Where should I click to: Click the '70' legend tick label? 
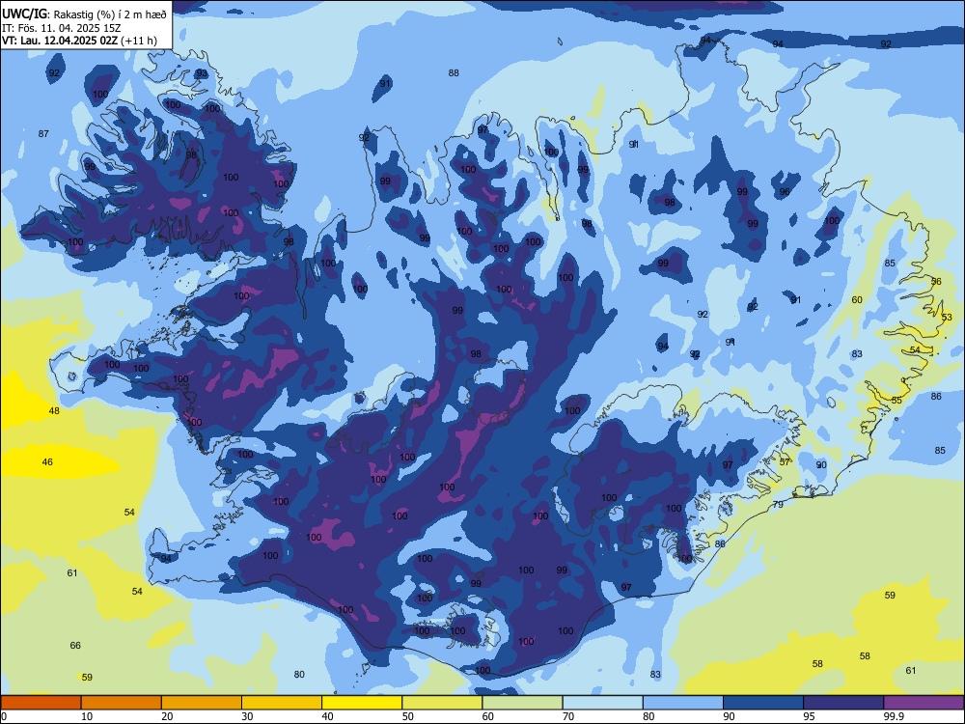pos(568,716)
